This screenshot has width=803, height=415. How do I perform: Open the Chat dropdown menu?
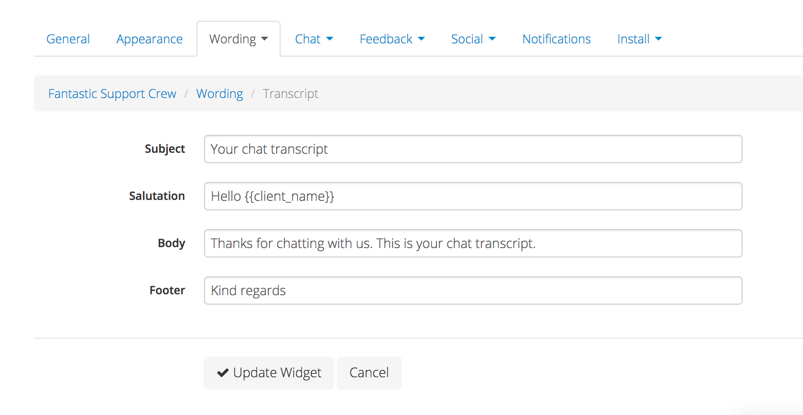(x=314, y=39)
